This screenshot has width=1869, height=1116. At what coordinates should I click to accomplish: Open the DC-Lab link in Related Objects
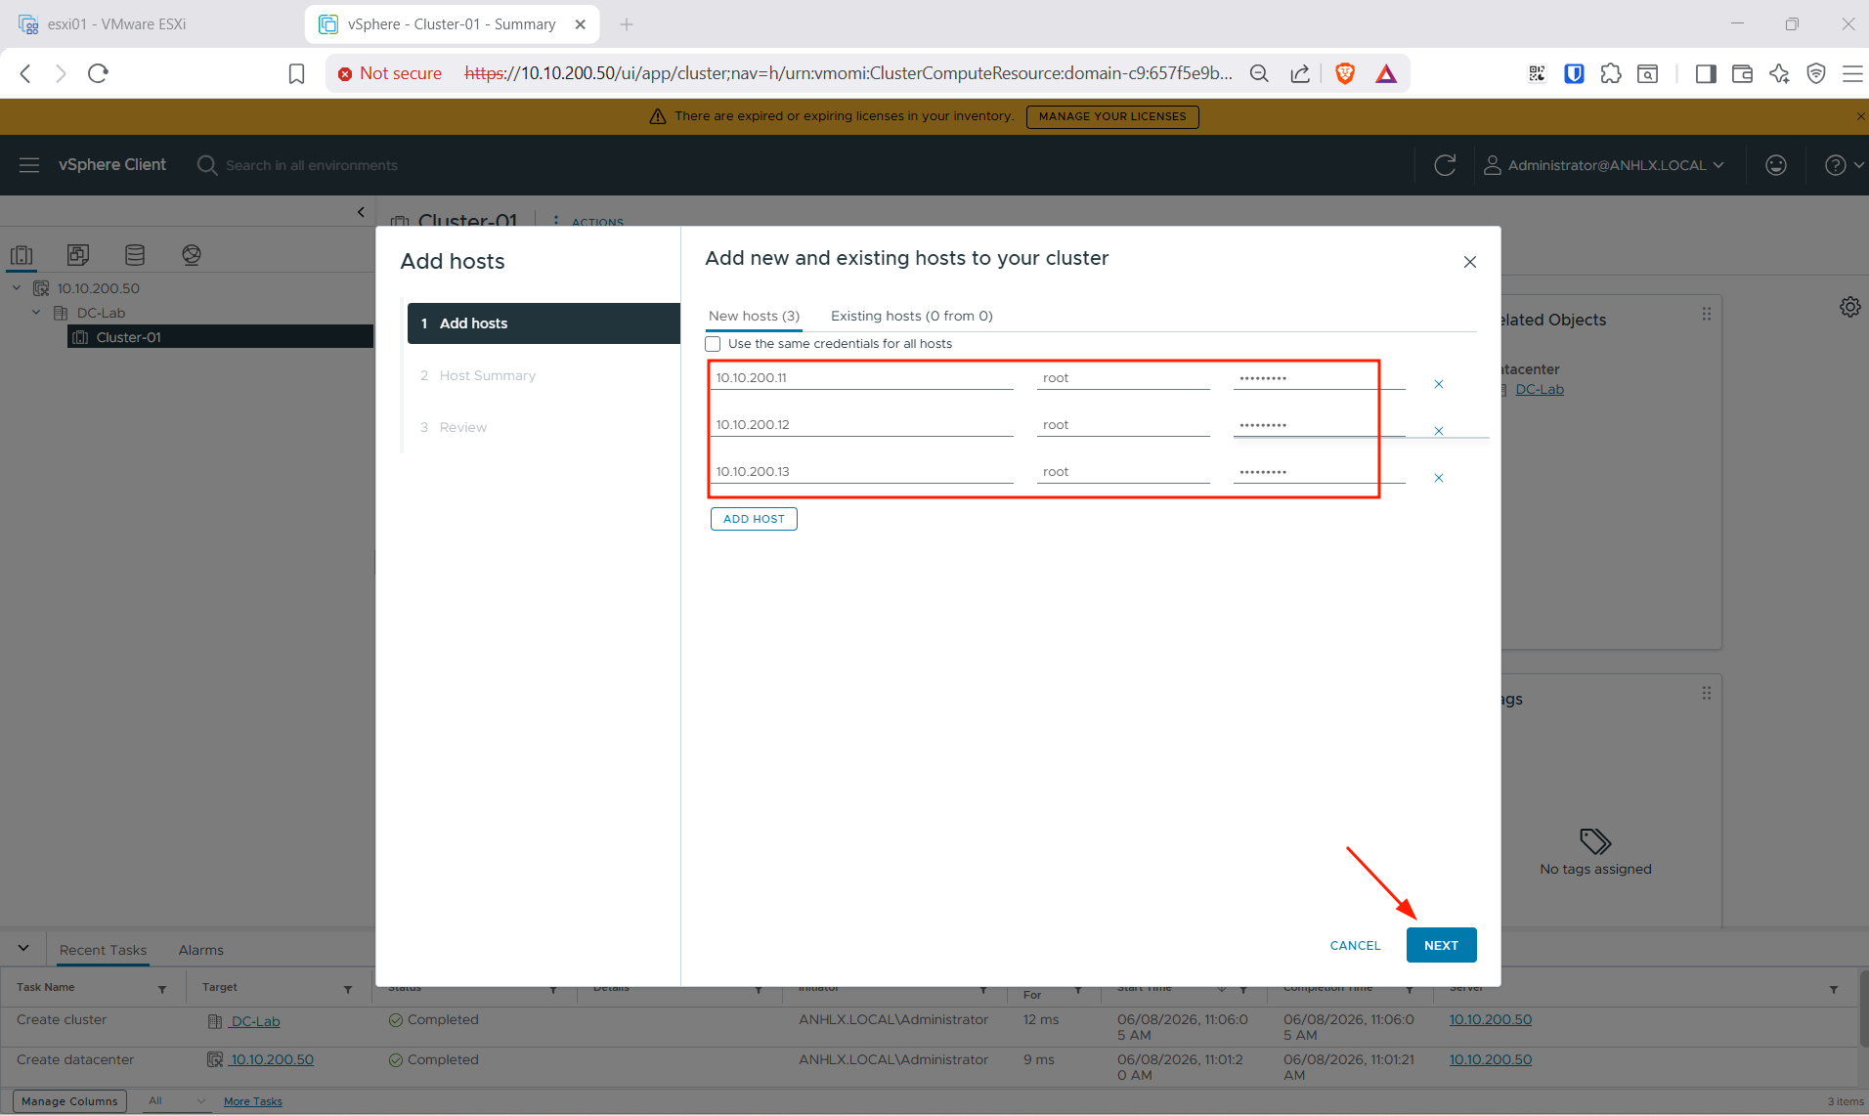(1539, 389)
